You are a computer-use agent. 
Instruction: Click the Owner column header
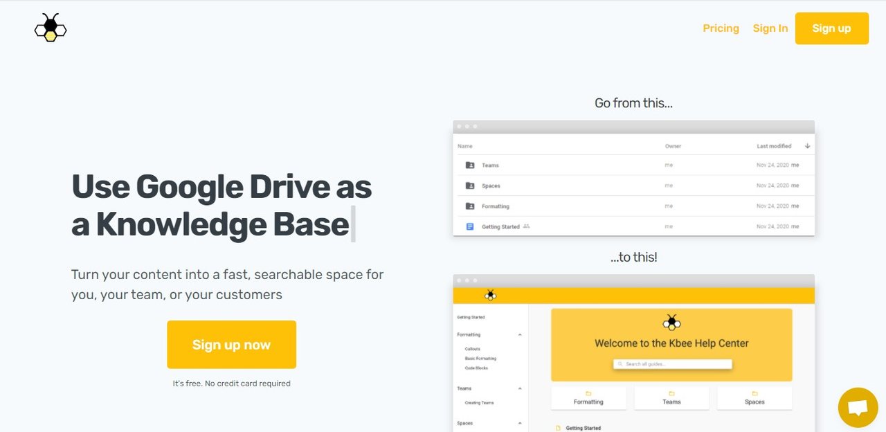[673, 146]
